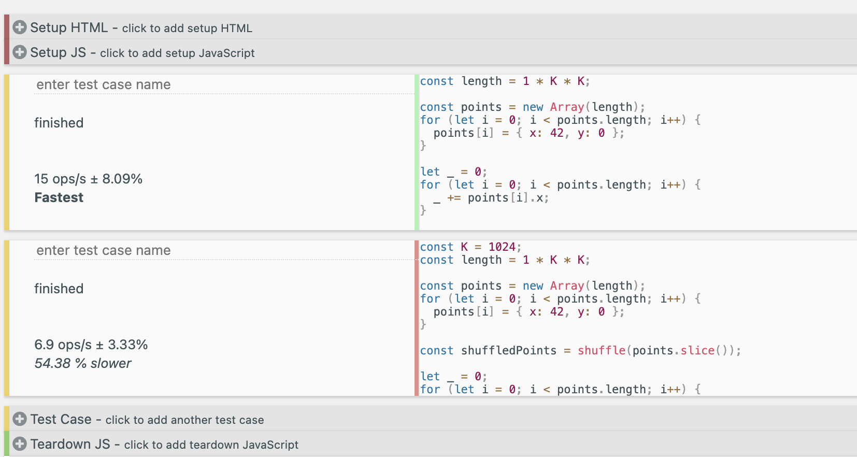This screenshot has height=457, width=857.
Task: Click the plus icon beside Teardown JS
Action: pyautogui.click(x=20, y=444)
